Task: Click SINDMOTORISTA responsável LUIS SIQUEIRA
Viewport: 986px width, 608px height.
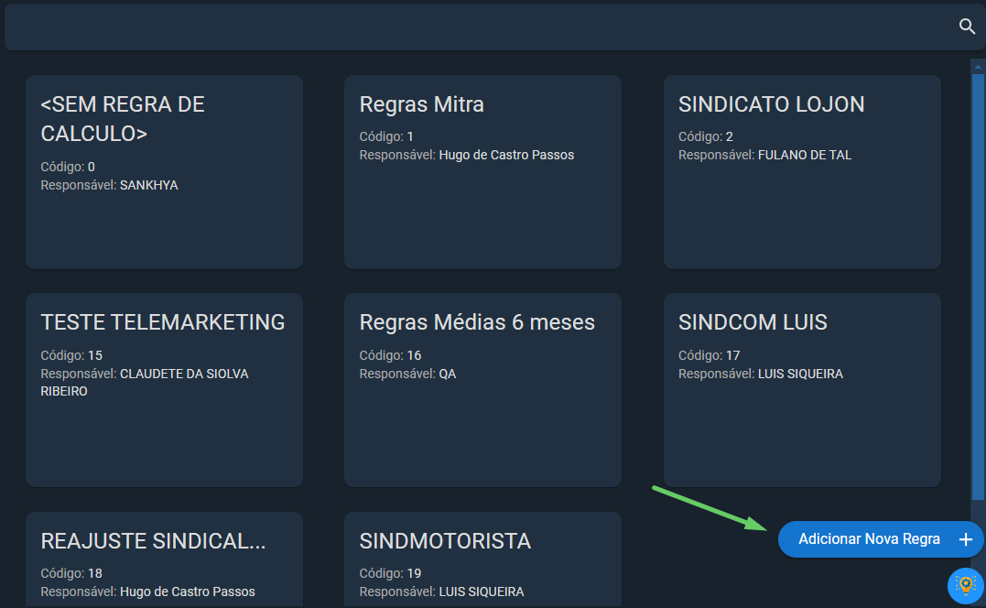Action: pos(441,592)
